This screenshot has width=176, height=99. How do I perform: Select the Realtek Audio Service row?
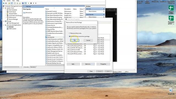tap(54, 53)
